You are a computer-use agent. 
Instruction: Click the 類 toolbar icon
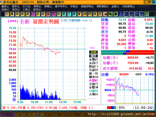43,14
